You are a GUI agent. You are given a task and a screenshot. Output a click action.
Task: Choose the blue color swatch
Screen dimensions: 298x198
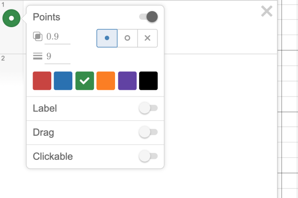pos(63,81)
